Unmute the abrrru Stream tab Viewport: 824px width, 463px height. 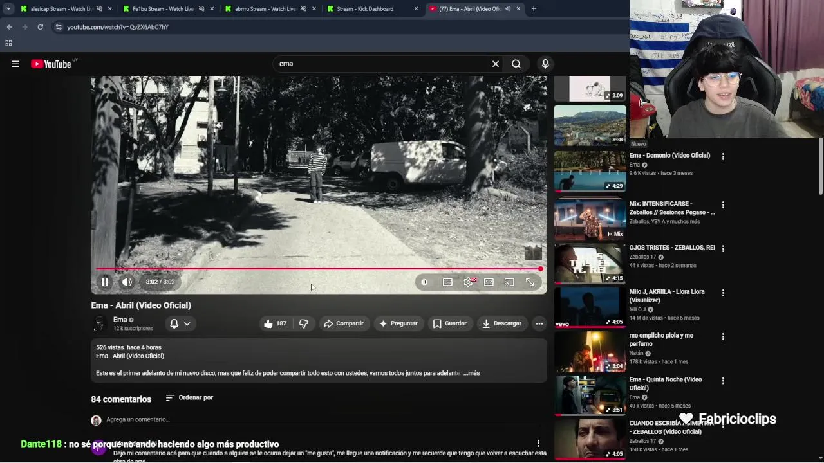point(304,9)
